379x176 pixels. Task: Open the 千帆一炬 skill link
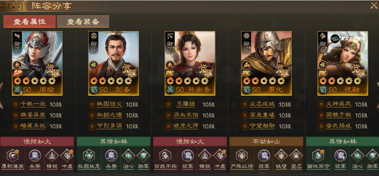point(33,104)
